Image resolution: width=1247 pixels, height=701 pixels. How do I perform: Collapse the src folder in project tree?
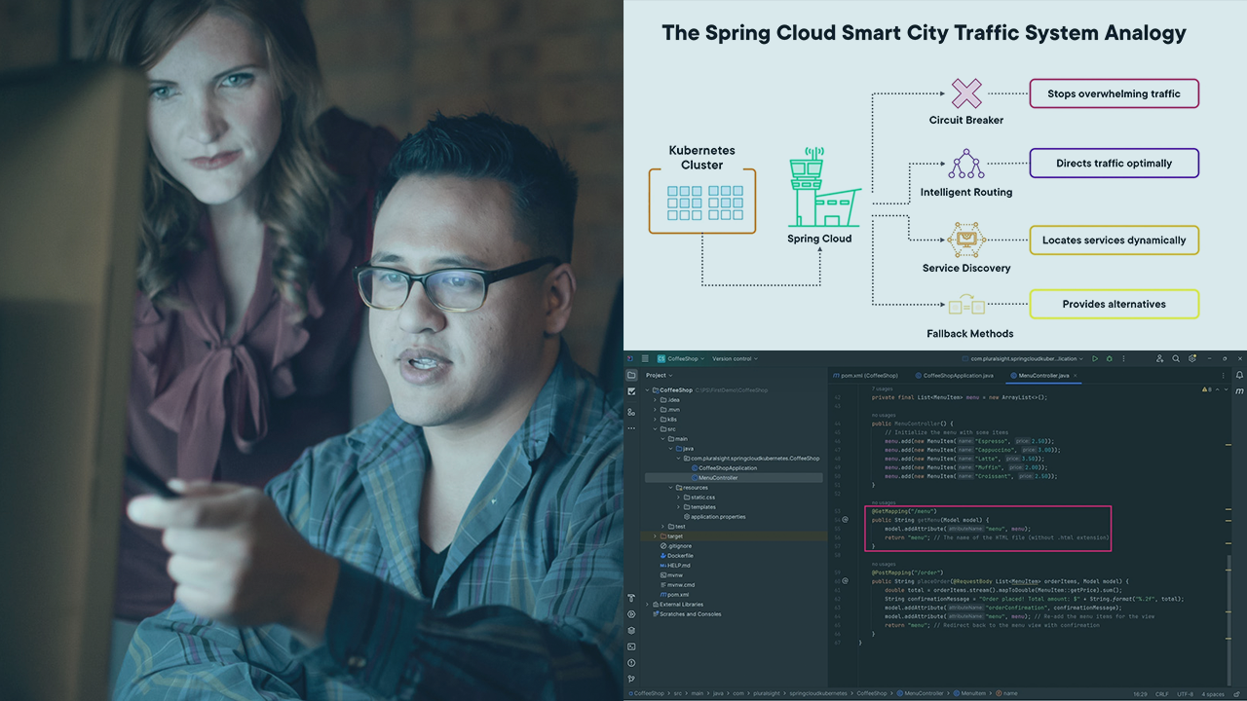point(655,429)
